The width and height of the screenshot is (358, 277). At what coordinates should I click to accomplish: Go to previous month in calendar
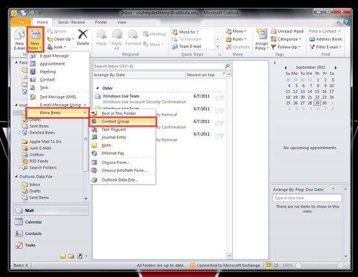(286, 68)
